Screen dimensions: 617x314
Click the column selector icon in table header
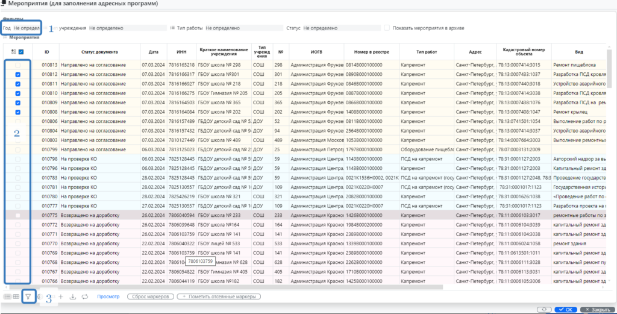point(14,52)
